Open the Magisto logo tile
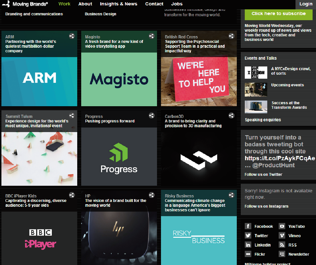Image resolution: width=316 pixels, height=265 pixels. [119, 79]
